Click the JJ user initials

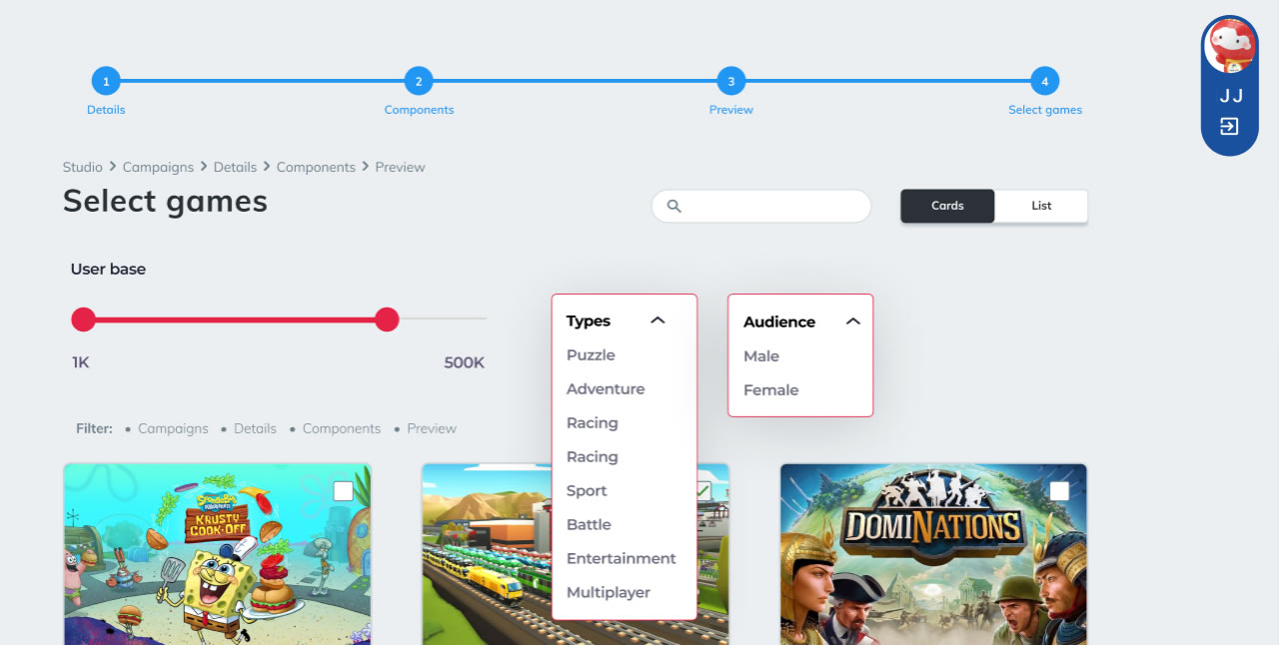point(1231,97)
